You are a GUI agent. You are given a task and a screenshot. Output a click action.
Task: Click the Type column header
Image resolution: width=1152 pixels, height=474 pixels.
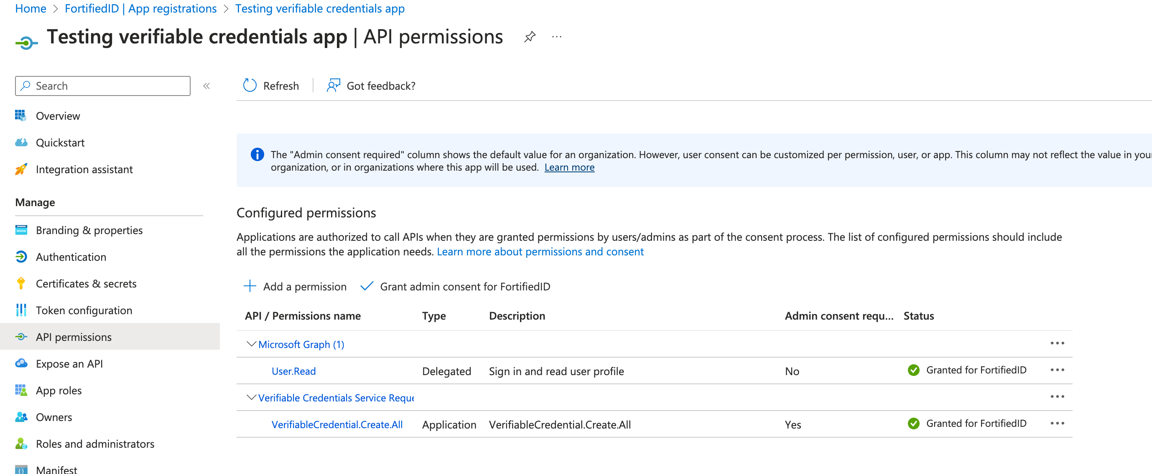(x=434, y=315)
